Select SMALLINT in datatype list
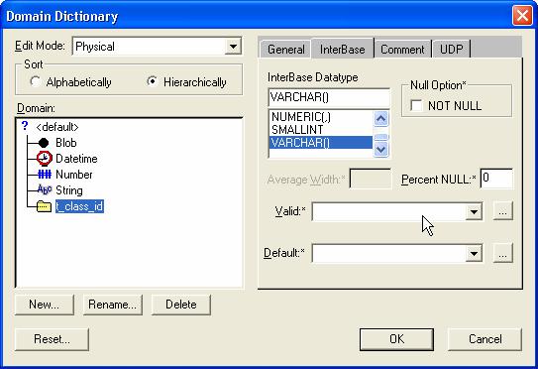 pos(321,130)
